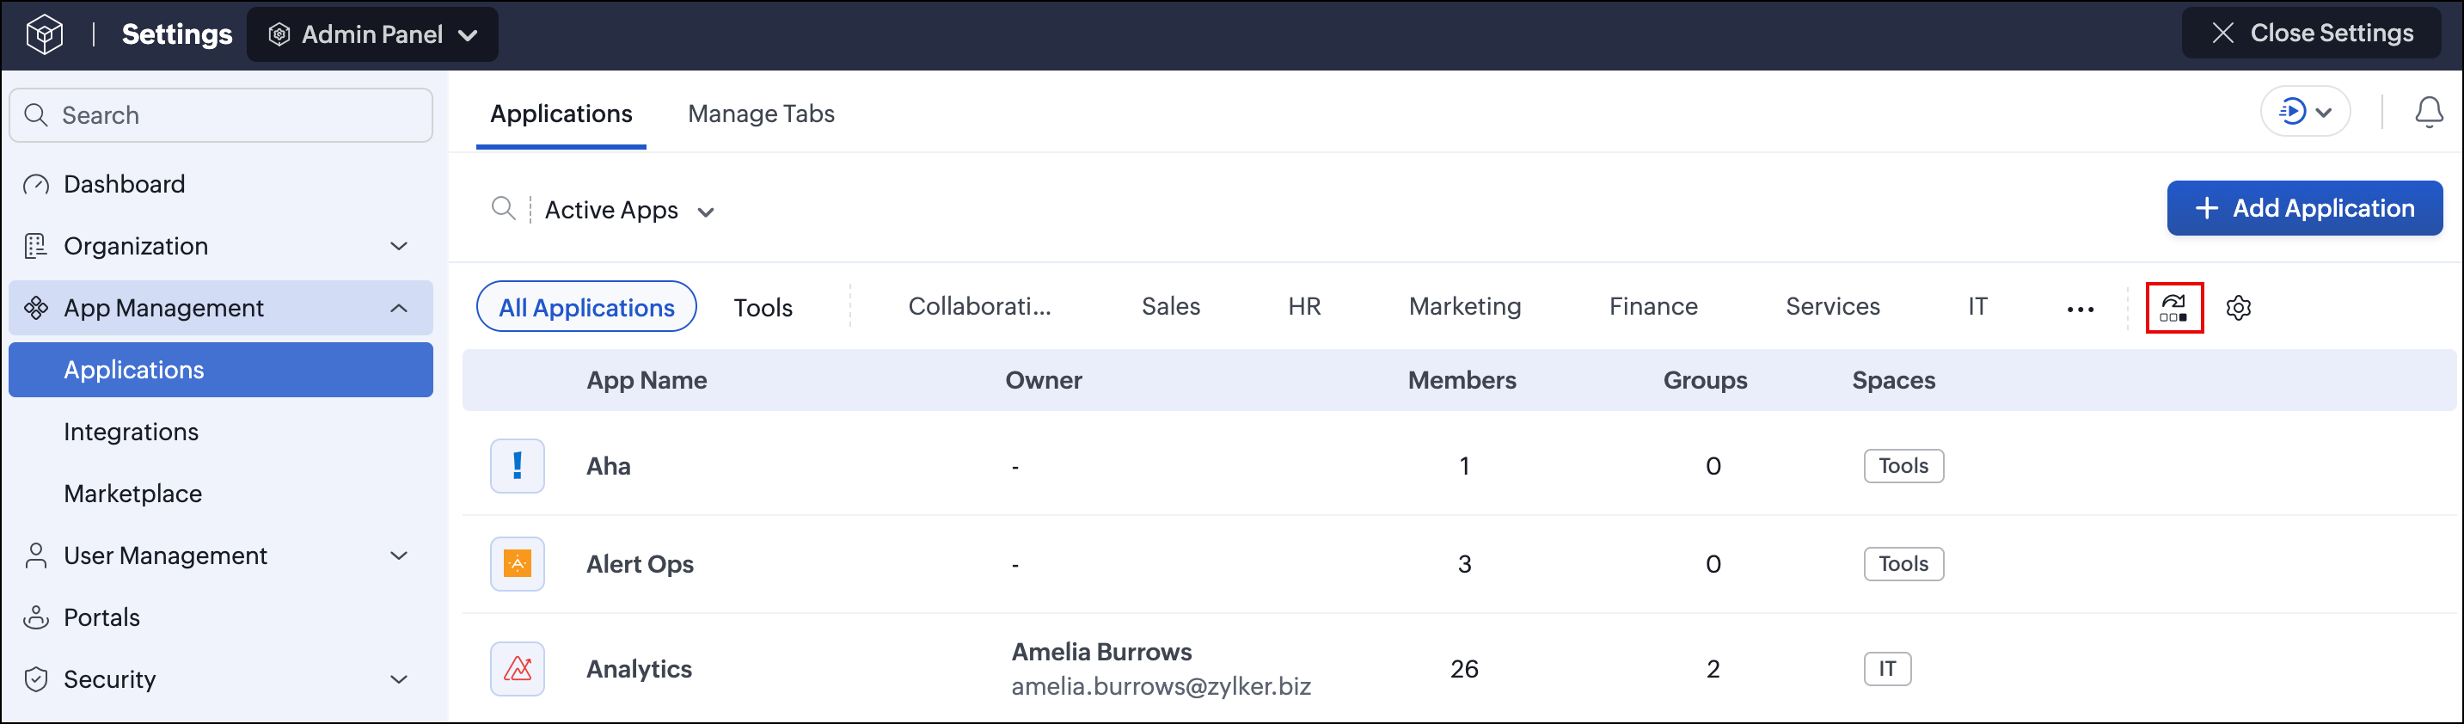Click the User Management person icon

pos(36,555)
